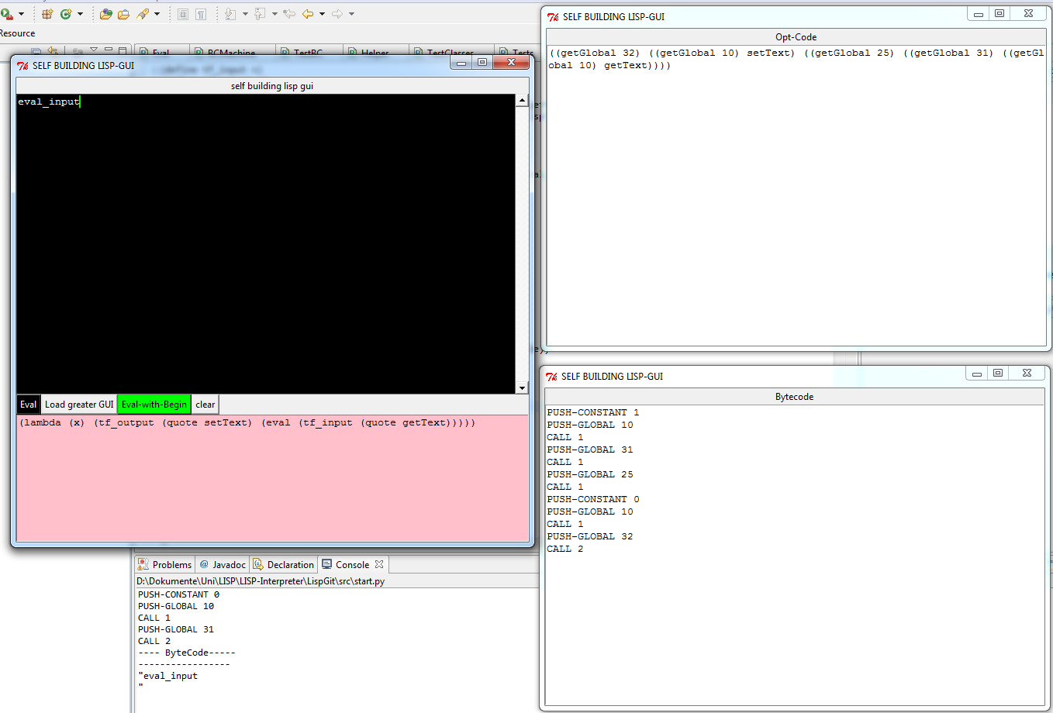Toggle Block Selection Mode toolbar icon
Image resolution: width=1053 pixels, height=713 pixels.
(x=183, y=14)
